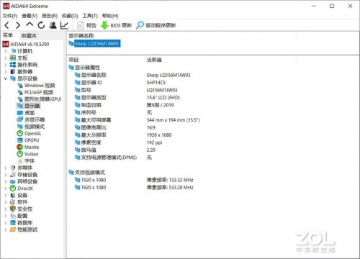Open the 工具(T) menu
Image resolution: width=360 pixels, height=259 pixels.
pyautogui.click(x=90, y=16)
